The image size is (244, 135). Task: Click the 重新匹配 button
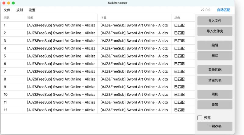pyautogui.click(x=215, y=70)
